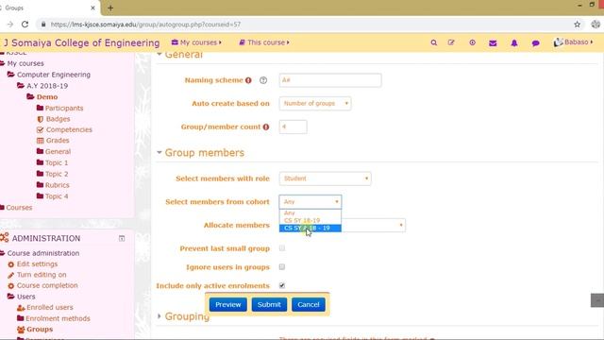The height and width of the screenshot is (340, 604).
Task: Open Babaso user menu
Action: pos(573,42)
